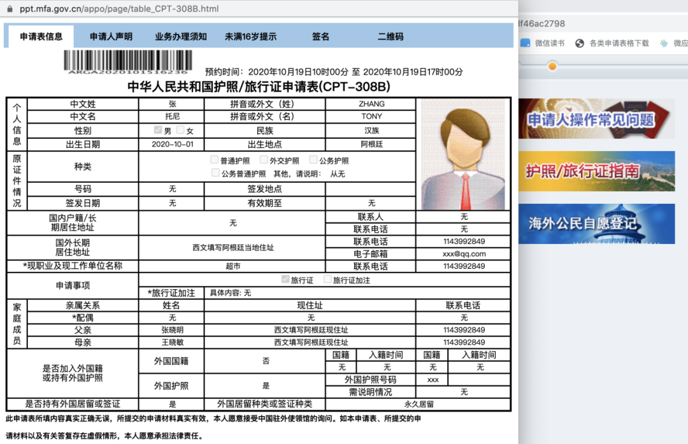The image size is (688, 444).
Task: Check the 普通护照 checkbox
Action: coord(215,159)
